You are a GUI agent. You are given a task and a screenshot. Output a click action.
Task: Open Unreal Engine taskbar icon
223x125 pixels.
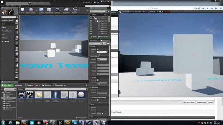coord(96,123)
